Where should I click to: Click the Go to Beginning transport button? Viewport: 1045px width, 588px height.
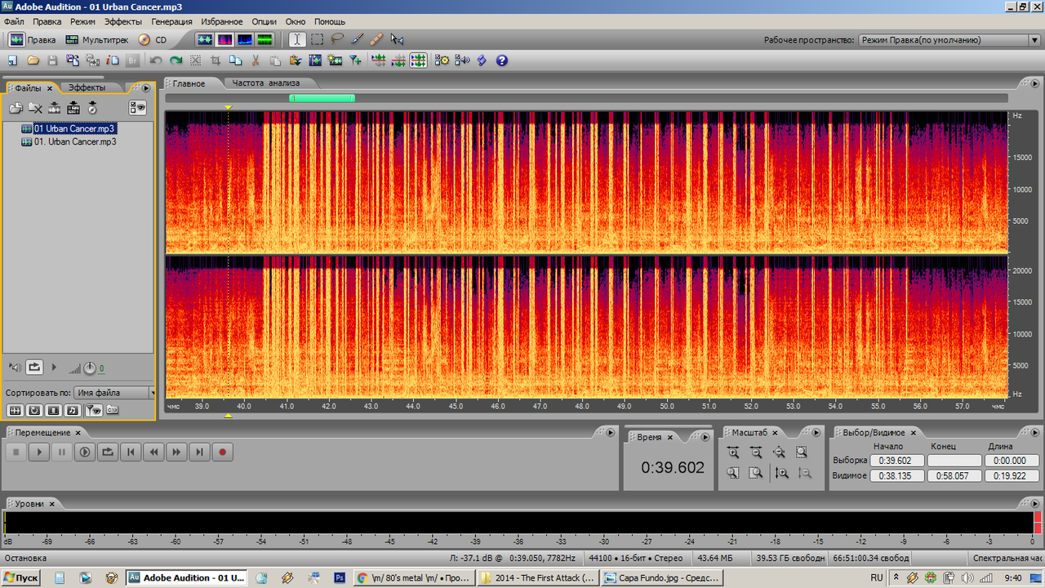point(131,452)
